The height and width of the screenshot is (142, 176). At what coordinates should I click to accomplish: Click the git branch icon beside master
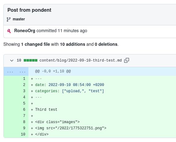tap(9, 19)
